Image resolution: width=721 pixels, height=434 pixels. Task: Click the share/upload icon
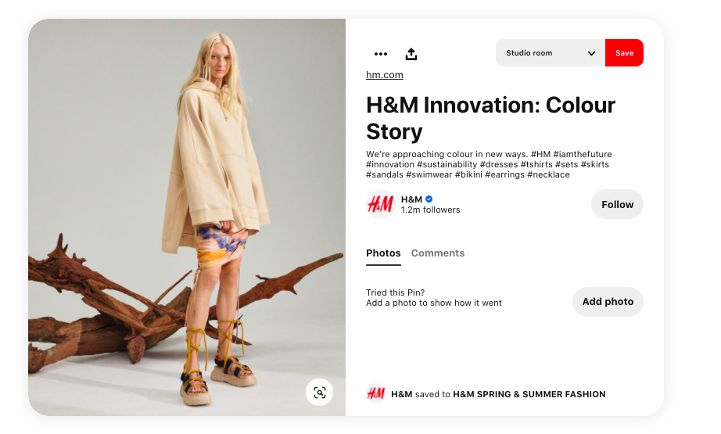point(411,54)
